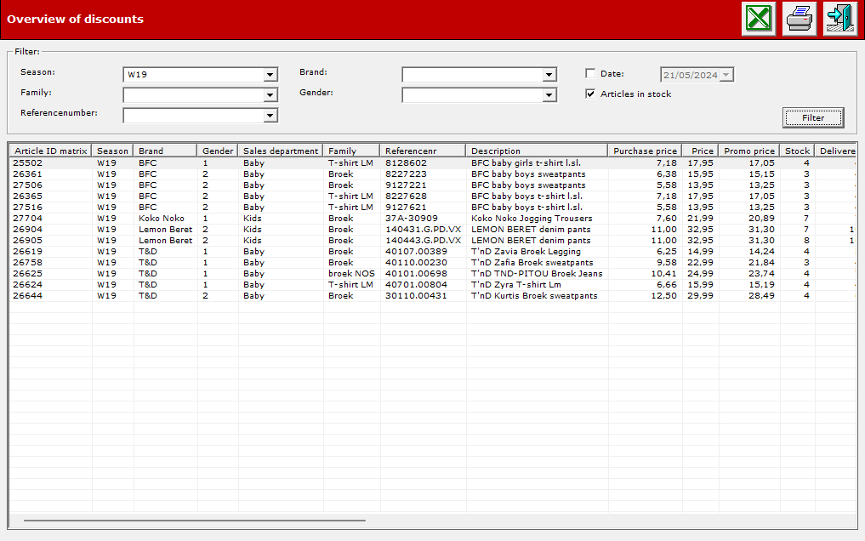Screen dimensions: 865x541
Task: Click reference 140431.G.PD.VX
Action: (x=423, y=229)
